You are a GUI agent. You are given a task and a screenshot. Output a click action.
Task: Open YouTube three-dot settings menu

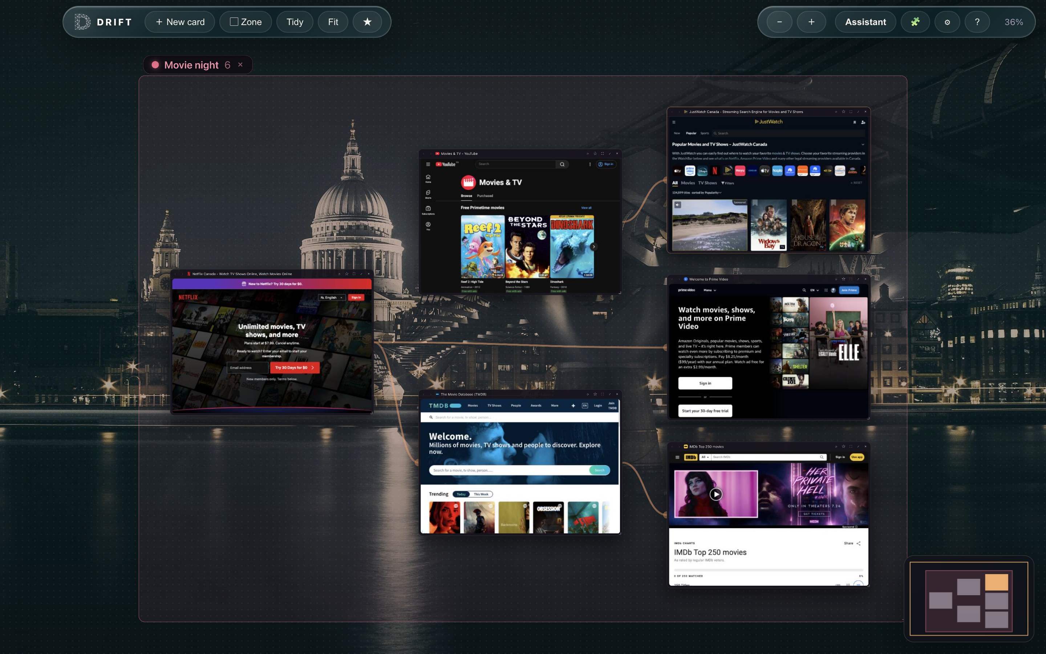589,164
